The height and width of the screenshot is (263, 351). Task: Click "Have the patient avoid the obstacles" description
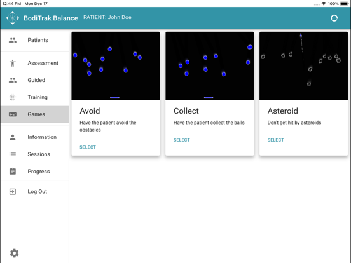tap(108, 126)
